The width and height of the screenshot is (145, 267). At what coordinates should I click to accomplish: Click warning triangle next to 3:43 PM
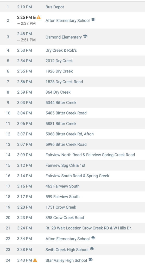[x=35, y=260]
